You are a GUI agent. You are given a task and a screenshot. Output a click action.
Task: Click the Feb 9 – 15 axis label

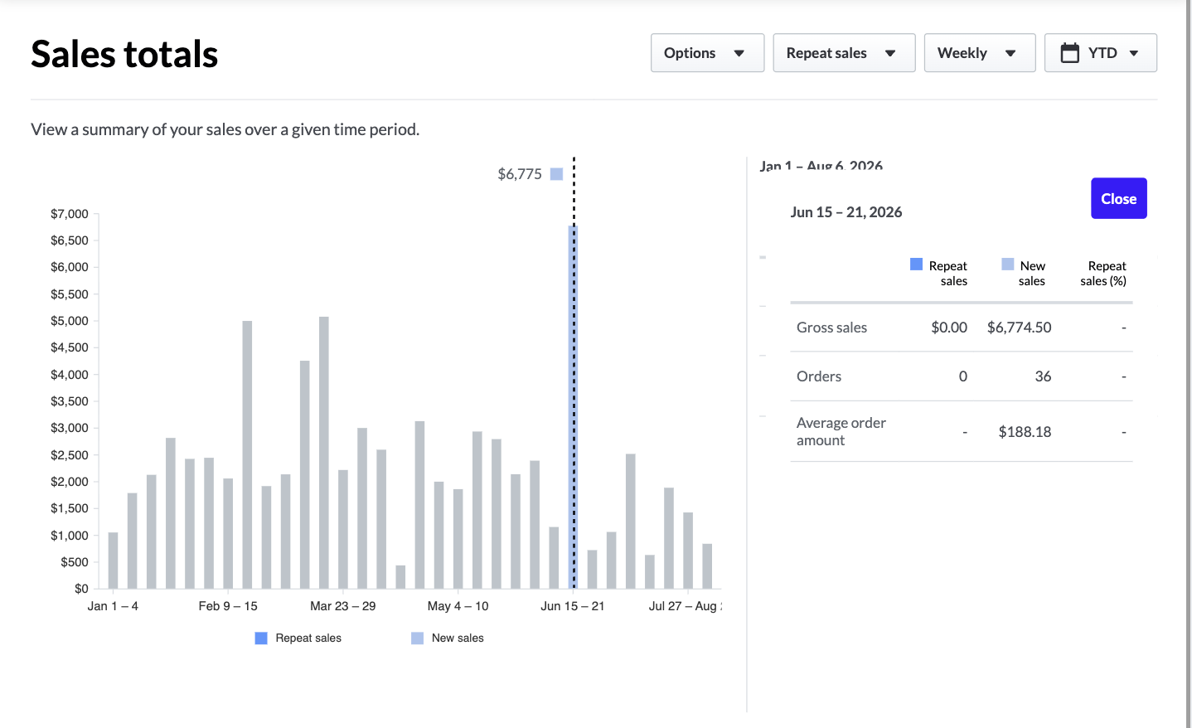click(x=228, y=606)
